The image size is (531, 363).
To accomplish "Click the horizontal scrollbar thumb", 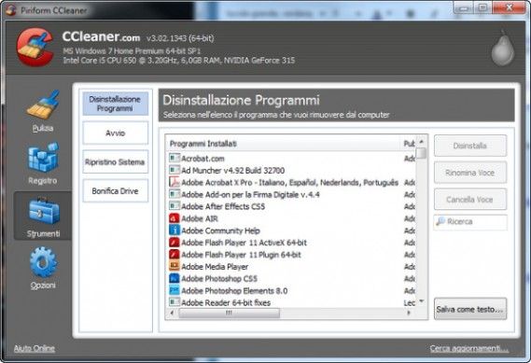I will pyautogui.click(x=230, y=313).
